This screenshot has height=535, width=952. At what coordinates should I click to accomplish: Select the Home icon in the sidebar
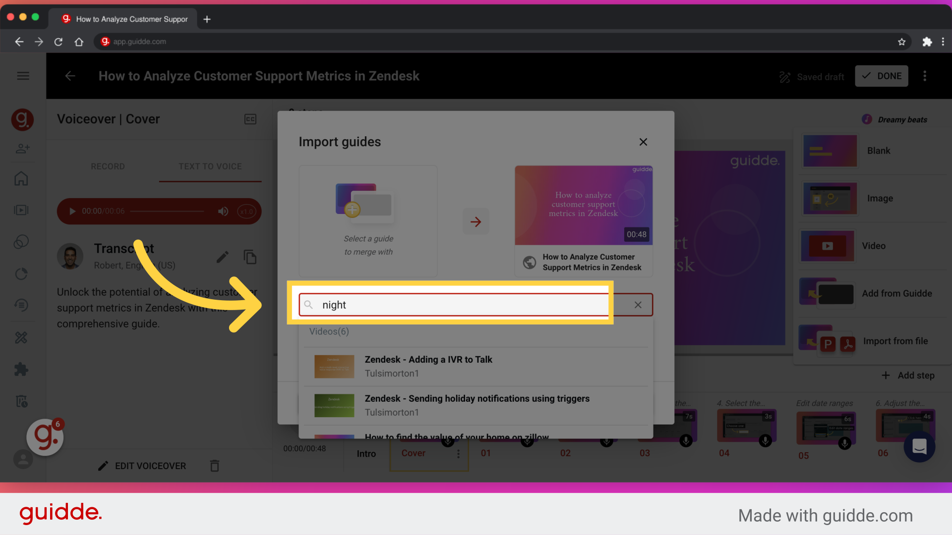tap(22, 178)
